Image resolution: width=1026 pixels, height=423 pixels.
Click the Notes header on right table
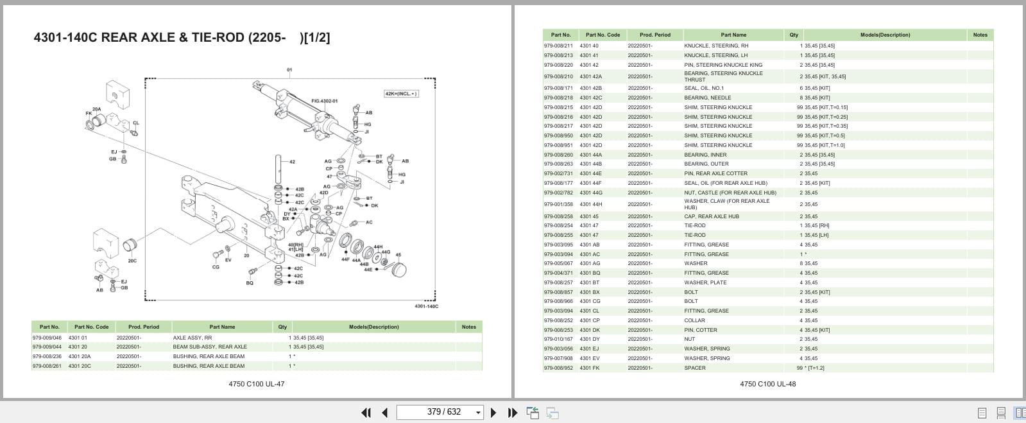pos(980,35)
